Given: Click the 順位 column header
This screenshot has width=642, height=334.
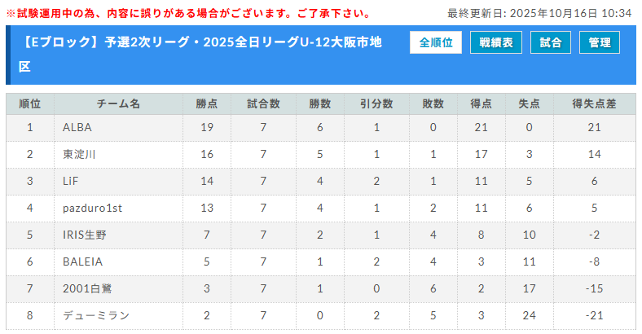Looking at the screenshot, I should tap(30, 103).
